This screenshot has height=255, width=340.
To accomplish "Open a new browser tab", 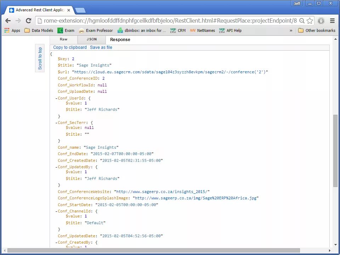I will coord(80,10).
